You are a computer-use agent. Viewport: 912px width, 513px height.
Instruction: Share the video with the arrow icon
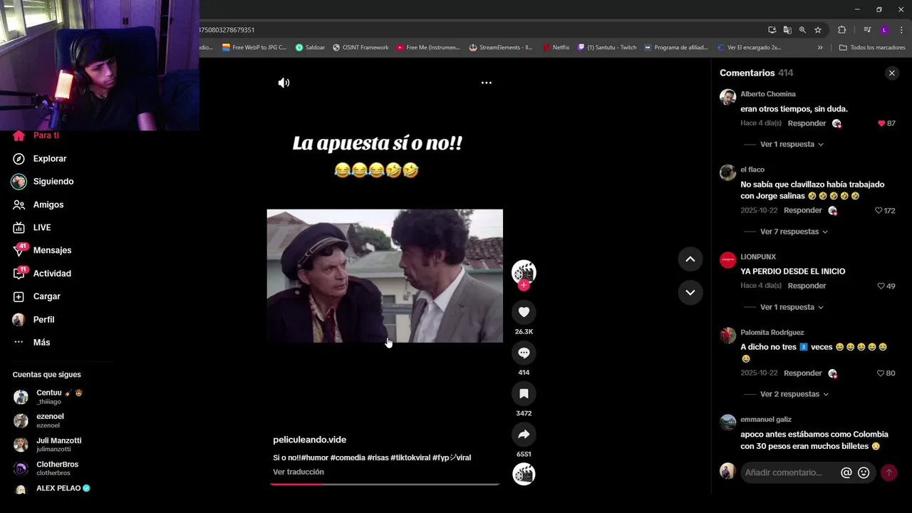pos(524,434)
